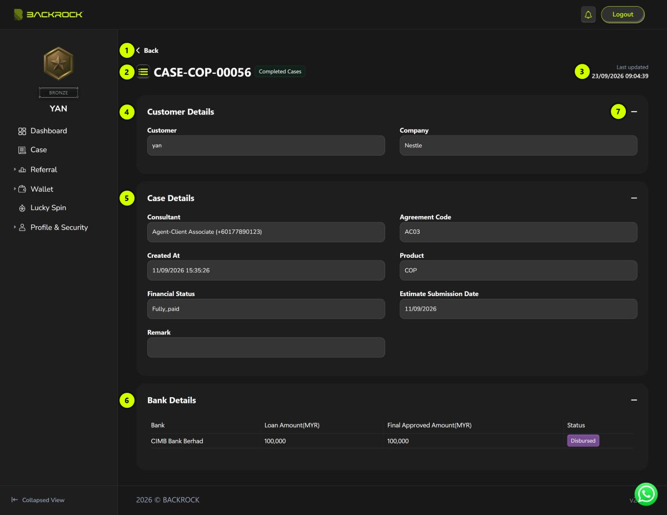Click the Created At field value
667x515 pixels.
pyautogui.click(x=266, y=271)
